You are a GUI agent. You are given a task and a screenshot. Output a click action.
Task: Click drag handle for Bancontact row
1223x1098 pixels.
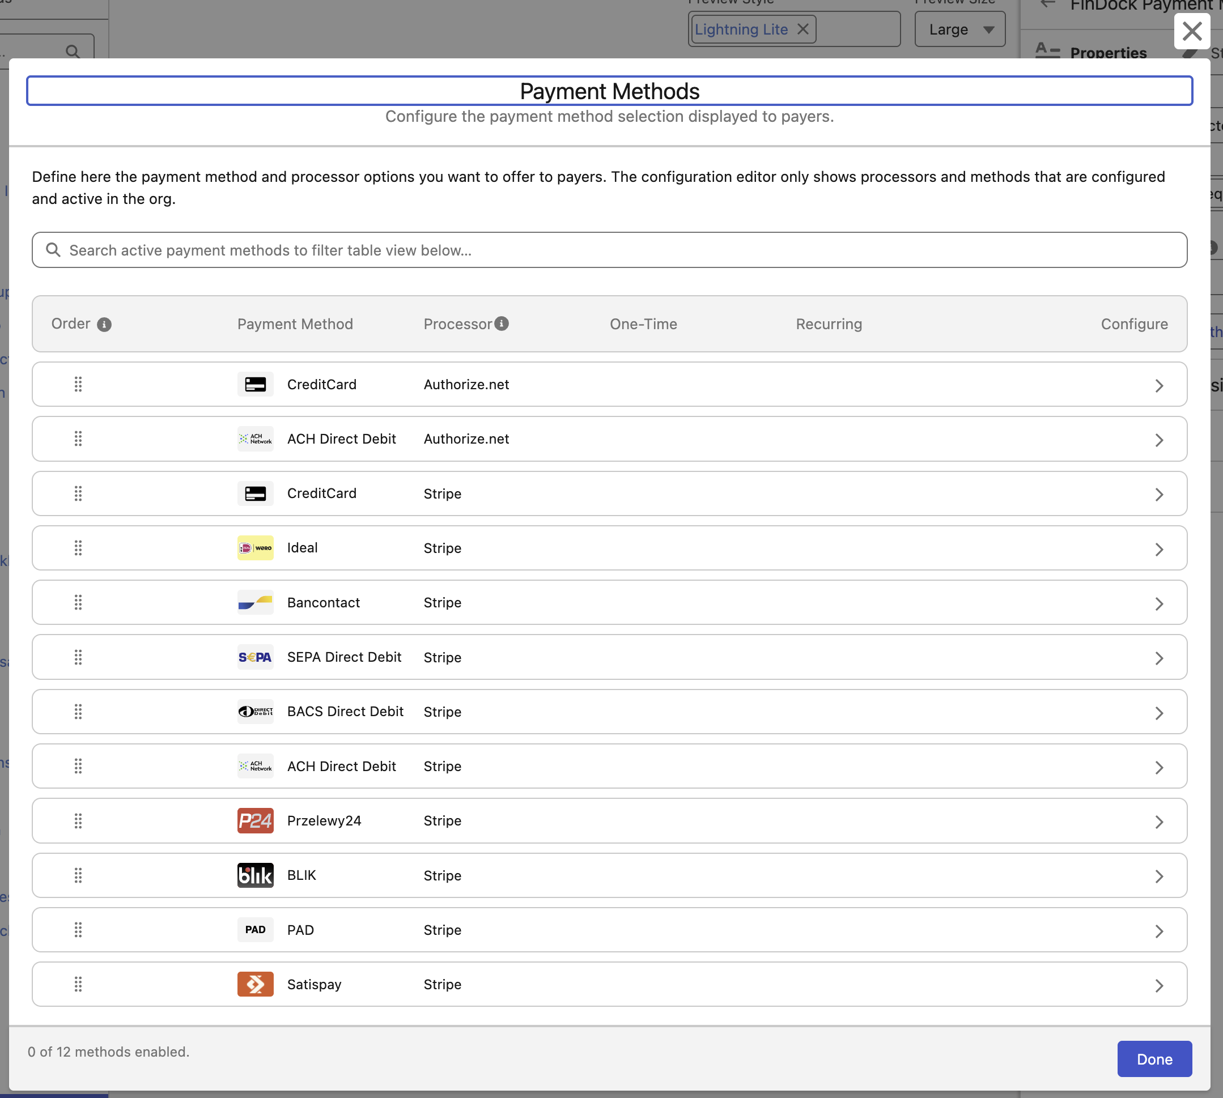(x=78, y=602)
